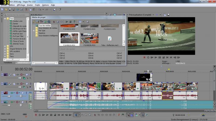Select the P1040836.MOV thumbnail

pos(89,38)
